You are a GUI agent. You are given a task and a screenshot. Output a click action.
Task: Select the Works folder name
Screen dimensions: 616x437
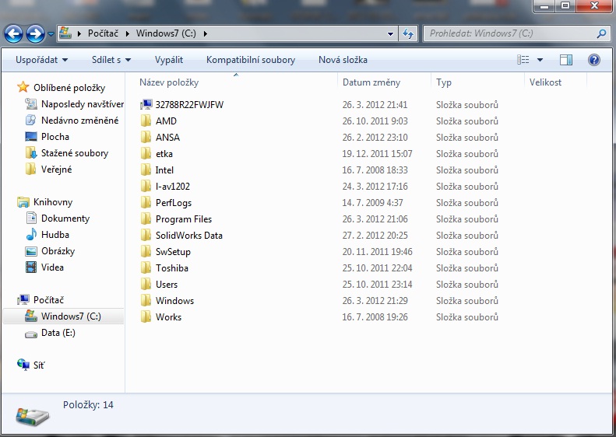tap(168, 317)
